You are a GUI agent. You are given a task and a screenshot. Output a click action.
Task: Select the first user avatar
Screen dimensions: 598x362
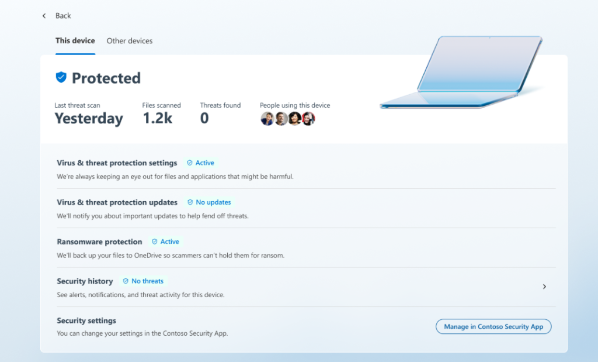click(x=267, y=119)
